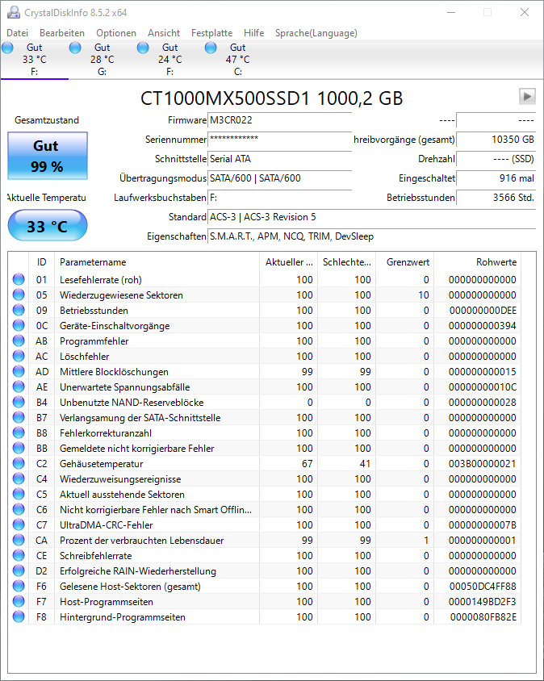Click the next disk arrow button
Viewport: 544px width, 681px height.
tap(527, 96)
